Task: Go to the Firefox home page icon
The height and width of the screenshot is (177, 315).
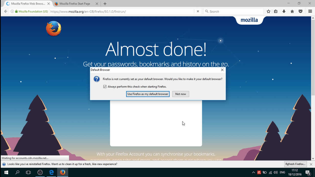Action: [x=292, y=12]
